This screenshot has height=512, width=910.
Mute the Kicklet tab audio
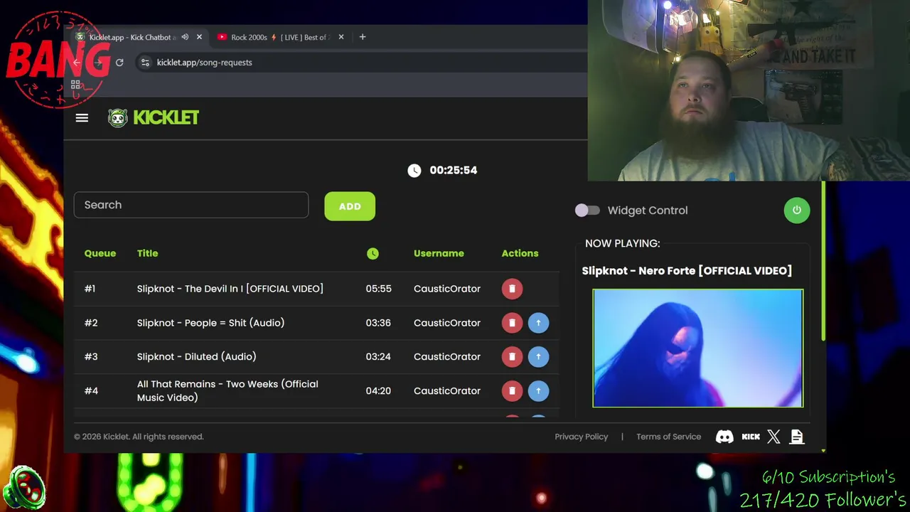(x=185, y=37)
